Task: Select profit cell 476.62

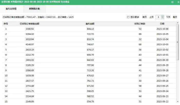Action: [90, 76]
